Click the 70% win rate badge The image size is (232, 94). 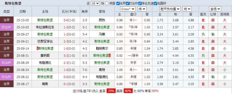pos(111,91)
